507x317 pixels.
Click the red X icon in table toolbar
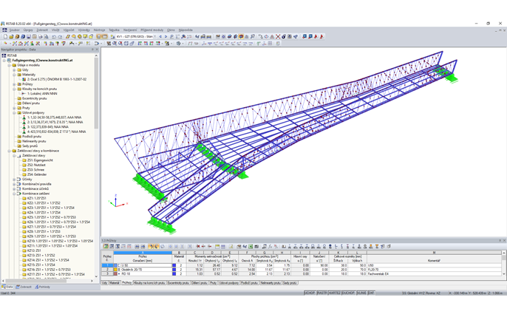198,246
